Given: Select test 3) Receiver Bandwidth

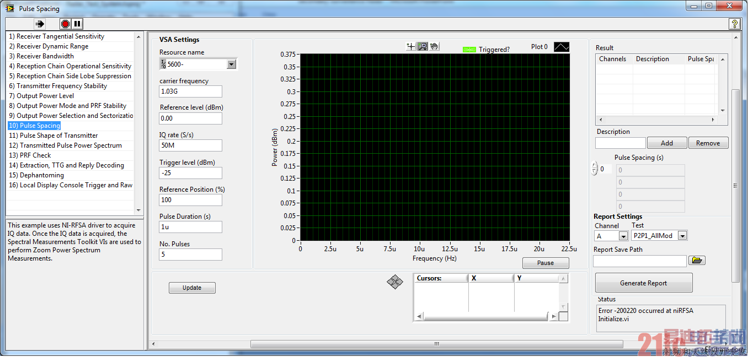Looking at the screenshot, I should coord(70,56).
